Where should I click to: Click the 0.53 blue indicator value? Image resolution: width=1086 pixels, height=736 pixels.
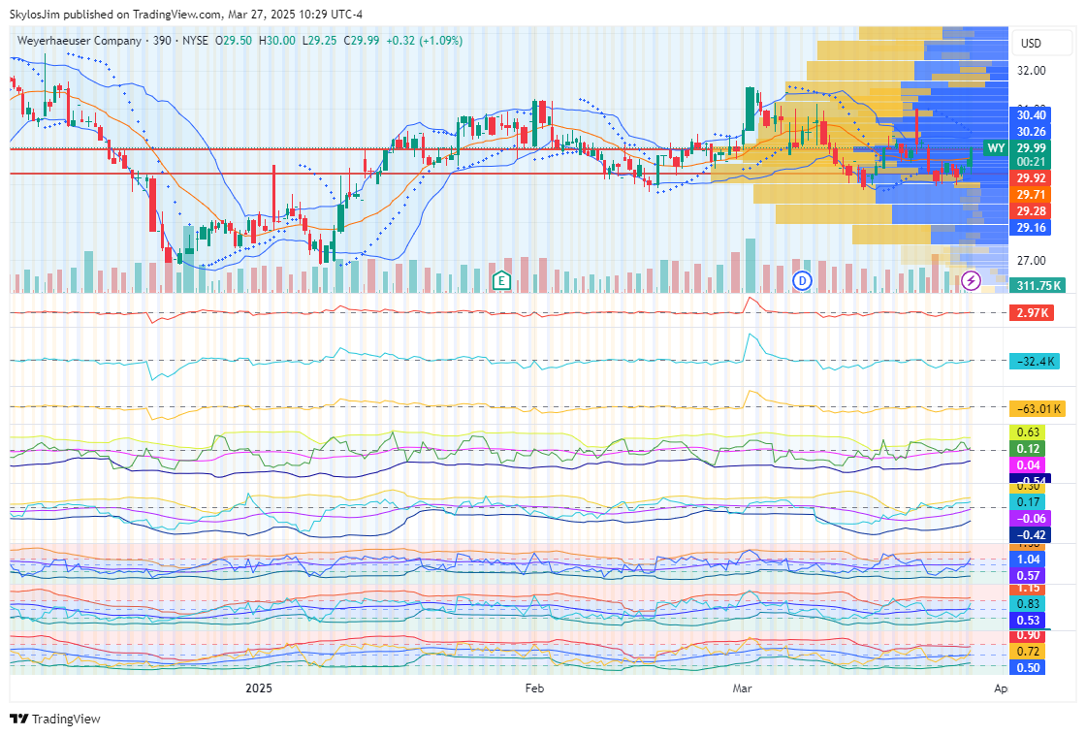tap(1028, 621)
